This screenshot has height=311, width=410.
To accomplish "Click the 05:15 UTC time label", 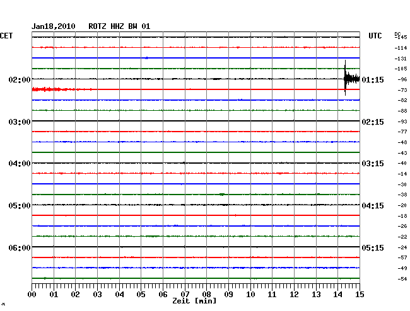I will click(x=373, y=247).
